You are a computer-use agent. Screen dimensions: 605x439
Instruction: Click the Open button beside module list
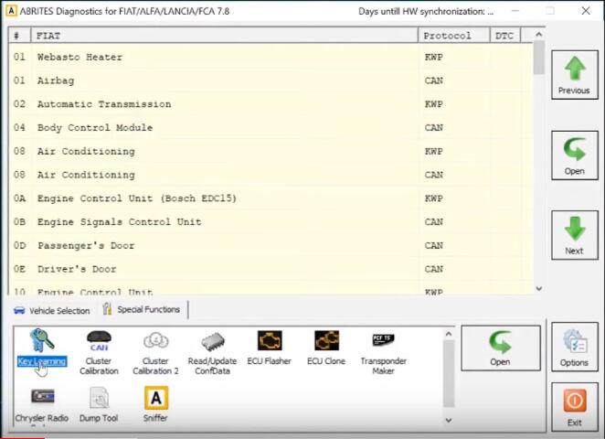(575, 155)
